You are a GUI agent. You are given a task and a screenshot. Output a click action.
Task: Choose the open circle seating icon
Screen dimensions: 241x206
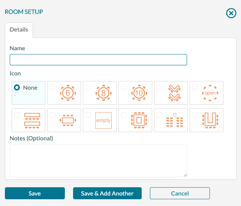(210, 93)
